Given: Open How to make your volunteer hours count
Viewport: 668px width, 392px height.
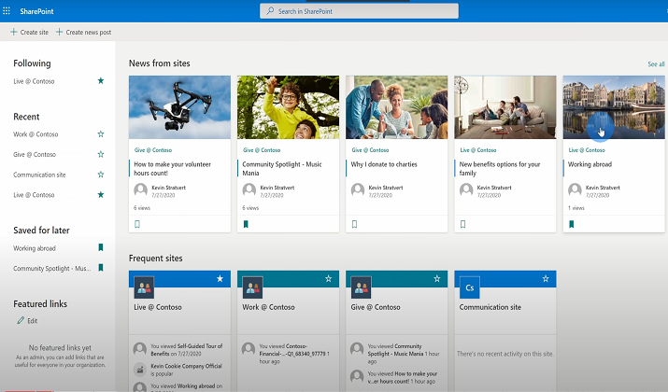Looking at the screenshot, I should coord(172,169).
